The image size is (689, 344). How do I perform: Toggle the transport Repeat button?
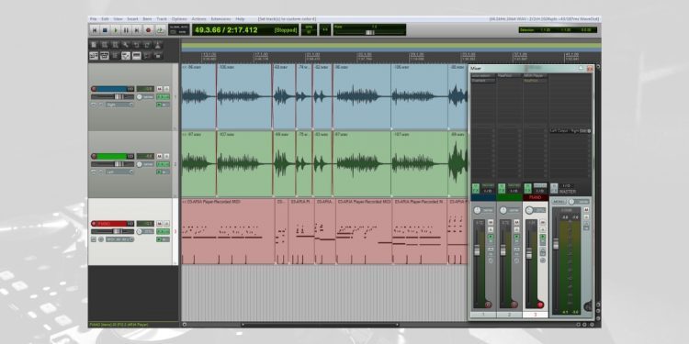(x=161, y=30)
